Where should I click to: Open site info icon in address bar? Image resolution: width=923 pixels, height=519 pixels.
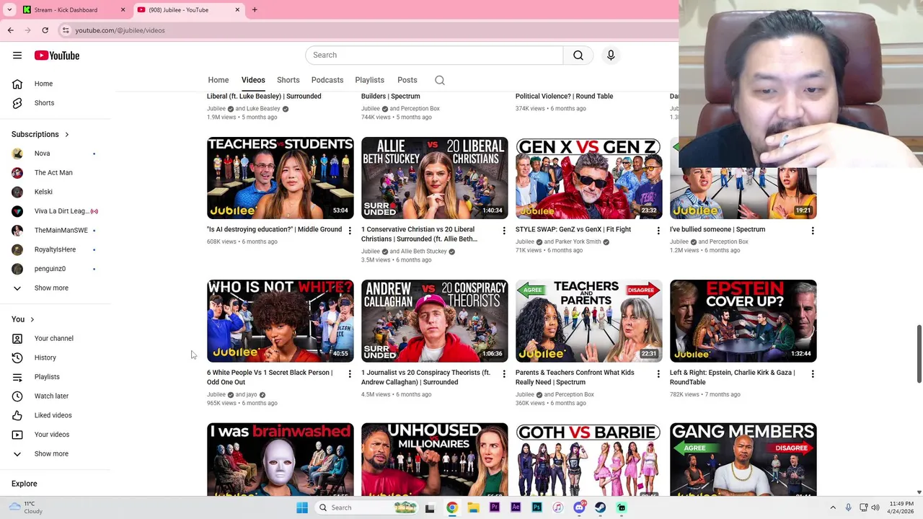66,30
